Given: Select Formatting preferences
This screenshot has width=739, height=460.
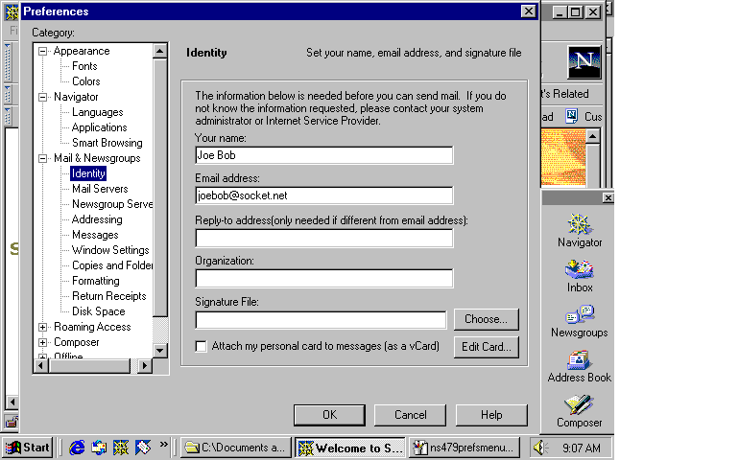Looking at the screenshot, I should point(96,281).
